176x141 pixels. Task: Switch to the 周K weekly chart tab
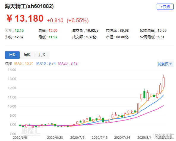click(x=27, y=55)
